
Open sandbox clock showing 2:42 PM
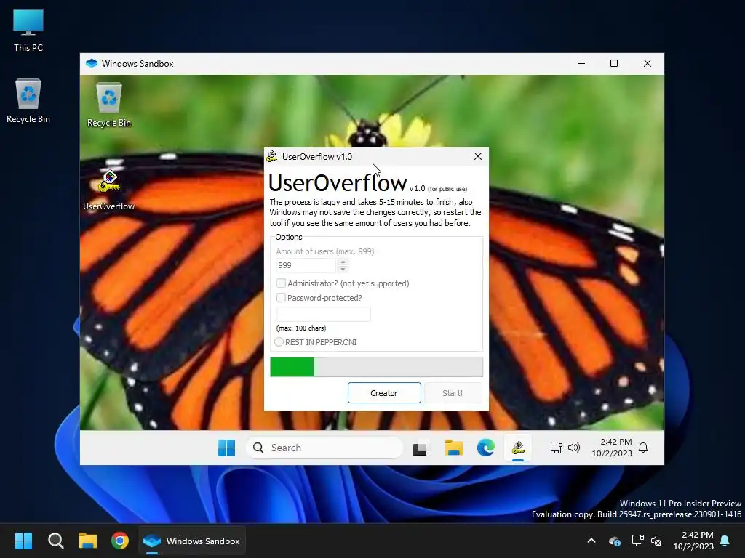pyautogui.click(x=611, y=448)
